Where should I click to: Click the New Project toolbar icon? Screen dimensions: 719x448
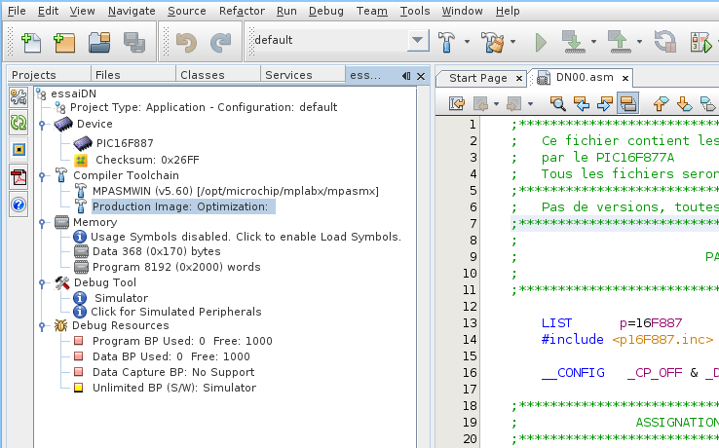pos(64,42)
